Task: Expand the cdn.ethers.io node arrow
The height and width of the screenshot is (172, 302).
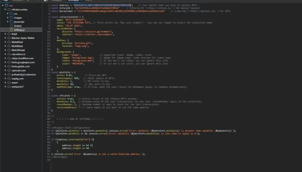Action: (5, 54)
